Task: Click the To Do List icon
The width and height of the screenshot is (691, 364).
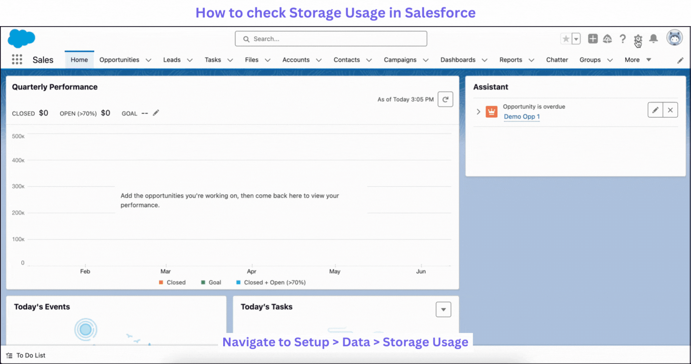Action: click(x=9, y=356)
